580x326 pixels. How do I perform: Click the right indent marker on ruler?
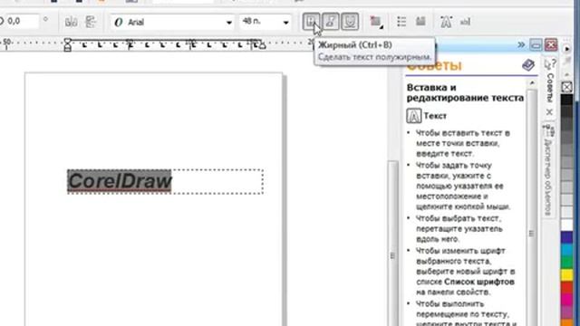(x=262, y=46)
